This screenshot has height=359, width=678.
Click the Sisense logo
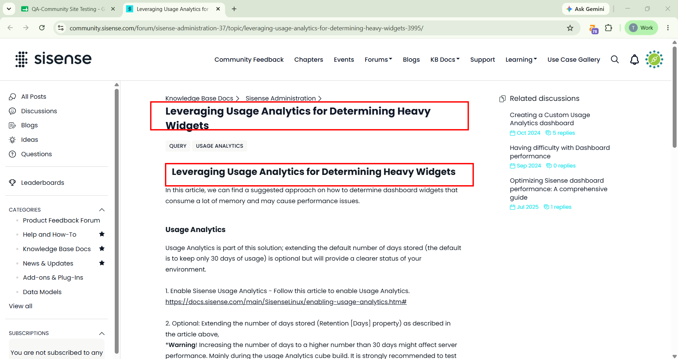pyautogui.click(x=54, y=59)
